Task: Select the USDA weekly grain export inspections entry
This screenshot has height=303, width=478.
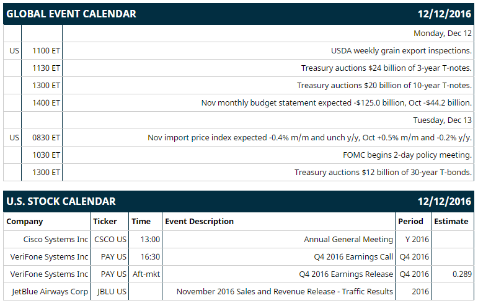Action: 401,51
